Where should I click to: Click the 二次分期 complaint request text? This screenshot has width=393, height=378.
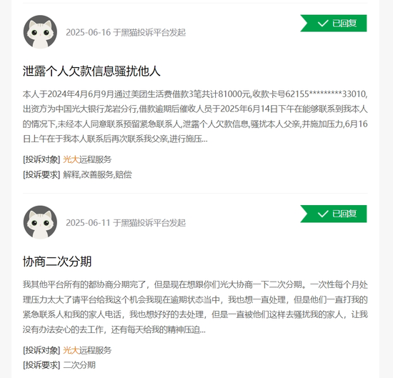(x=79, y=365)
